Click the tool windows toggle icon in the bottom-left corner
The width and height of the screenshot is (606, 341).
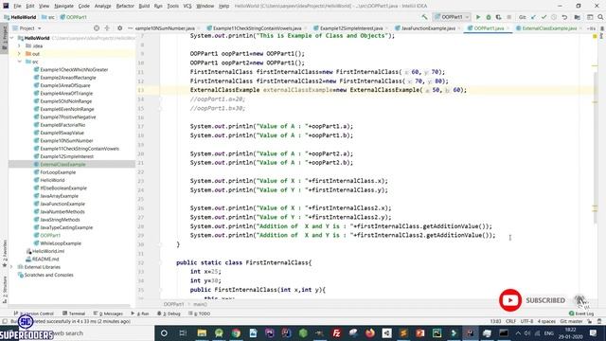tap(5, 321)
